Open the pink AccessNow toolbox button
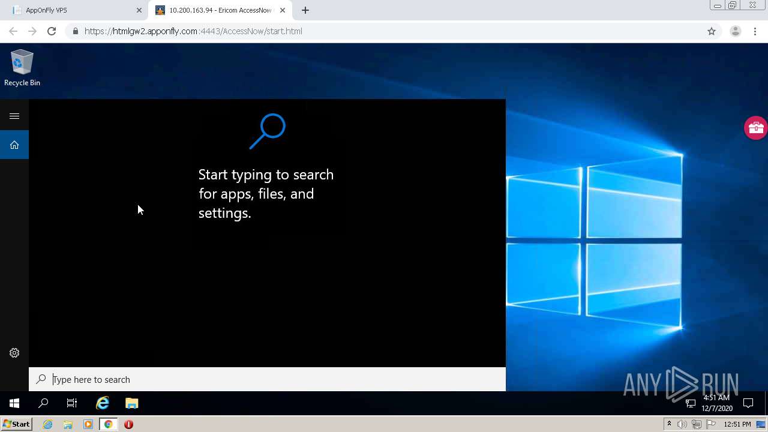Viewport: 768px width, 432px height. 755,128
